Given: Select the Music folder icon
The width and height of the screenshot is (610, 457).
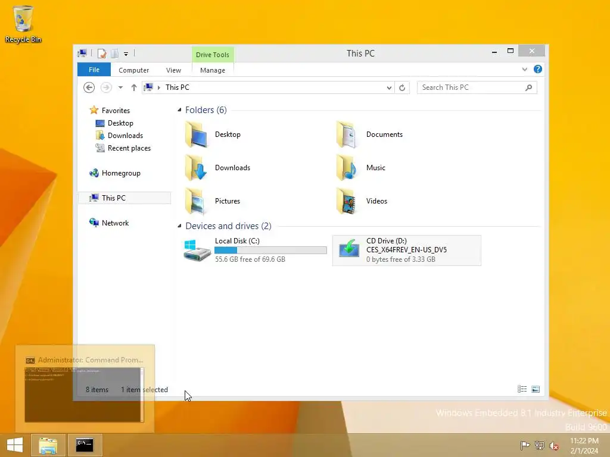Looking at the screenshot, I should tap(347, 168).
